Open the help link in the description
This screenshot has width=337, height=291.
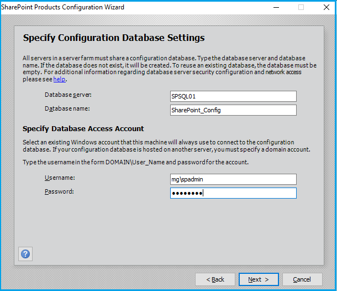[59, 79]
